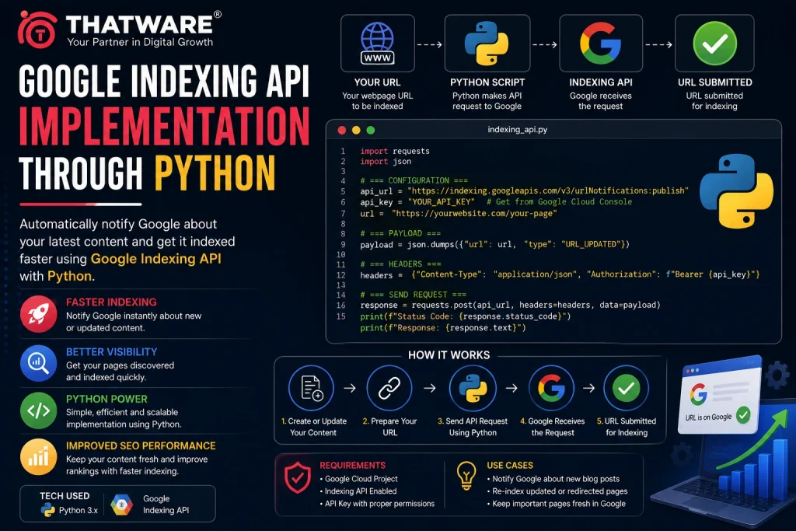The width and height of the screenshot is (796, 531).
Task: Click the green maximize dot of the code window
Action: (x=371, y=130)
